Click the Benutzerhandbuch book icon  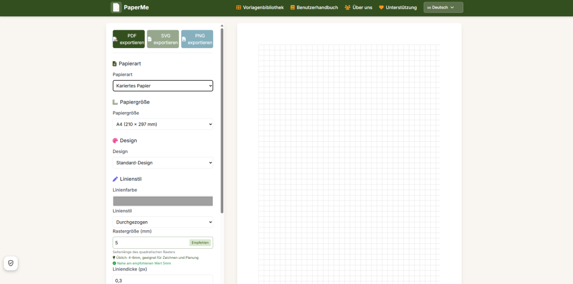tap(292, 8)
